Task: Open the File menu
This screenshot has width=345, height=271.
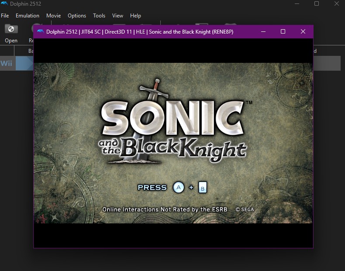Action: (5, 16)
